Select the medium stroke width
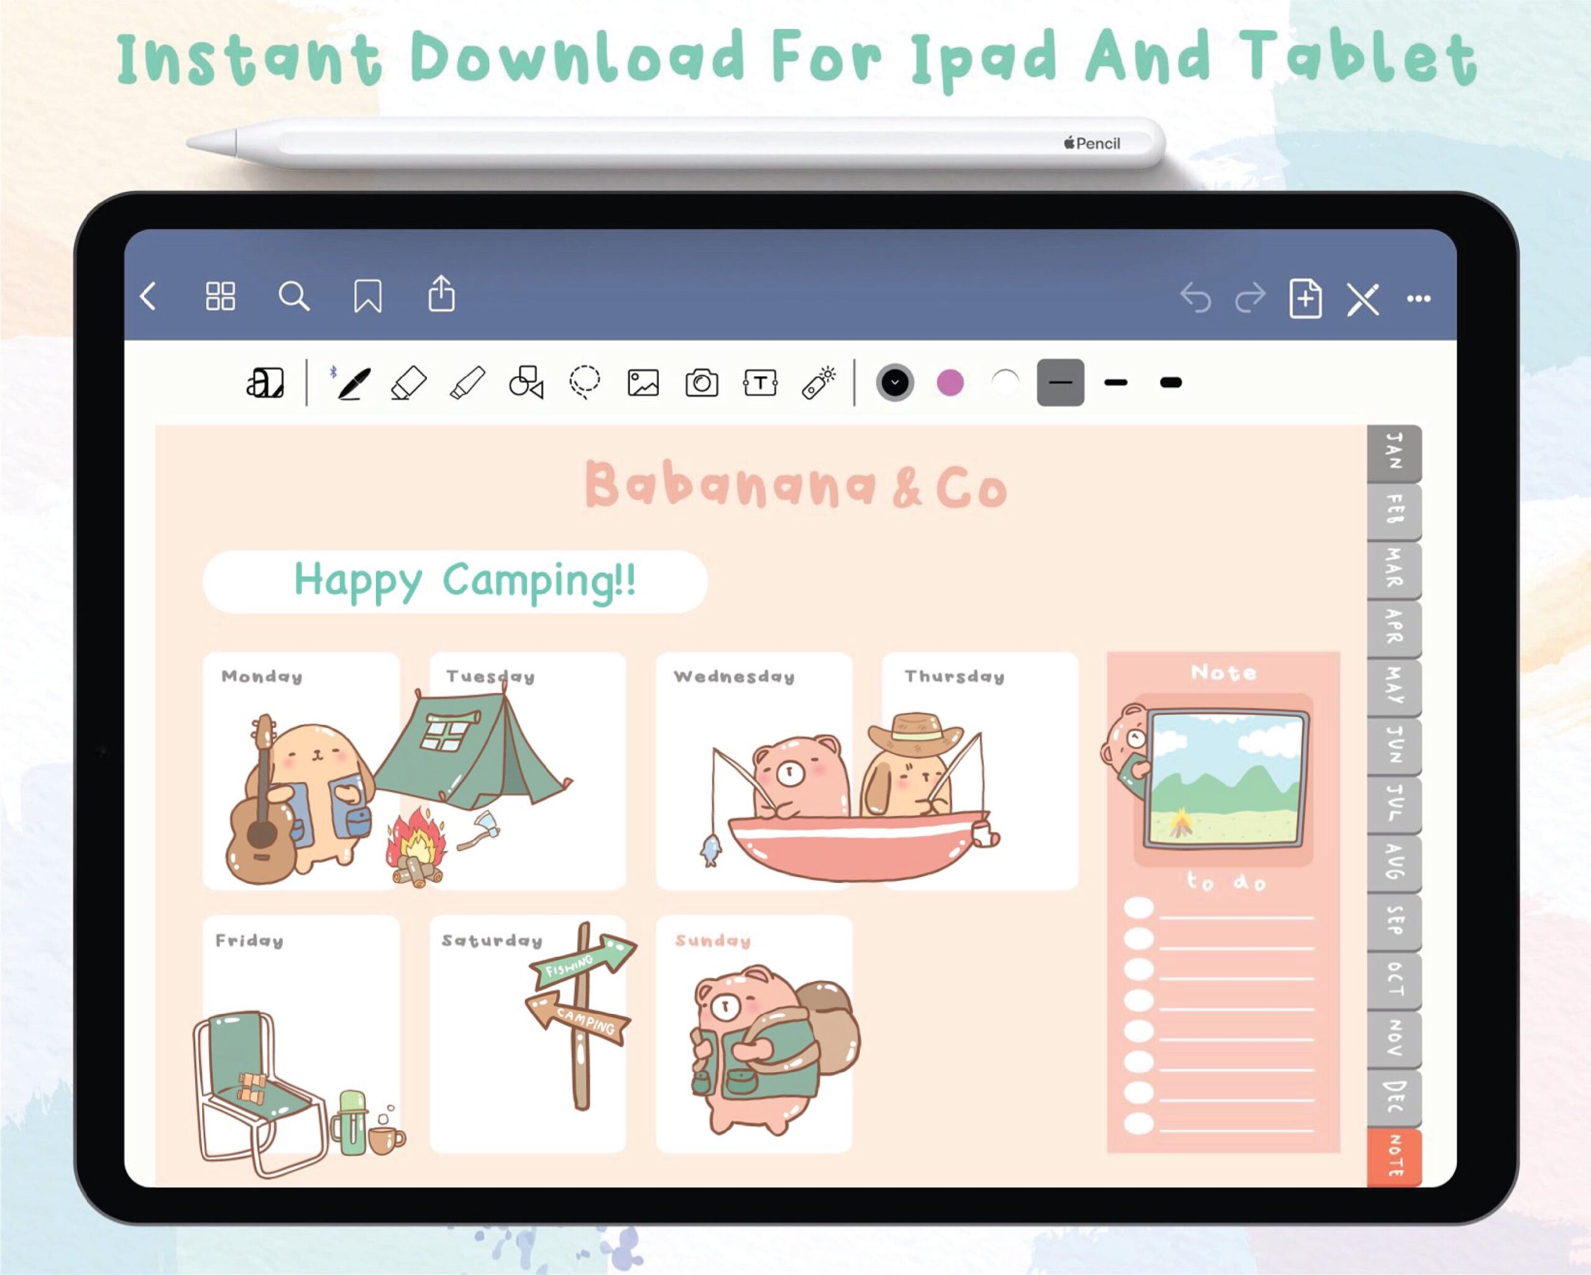This screenshot has height=1275, width=1591. coord(1116,382)
